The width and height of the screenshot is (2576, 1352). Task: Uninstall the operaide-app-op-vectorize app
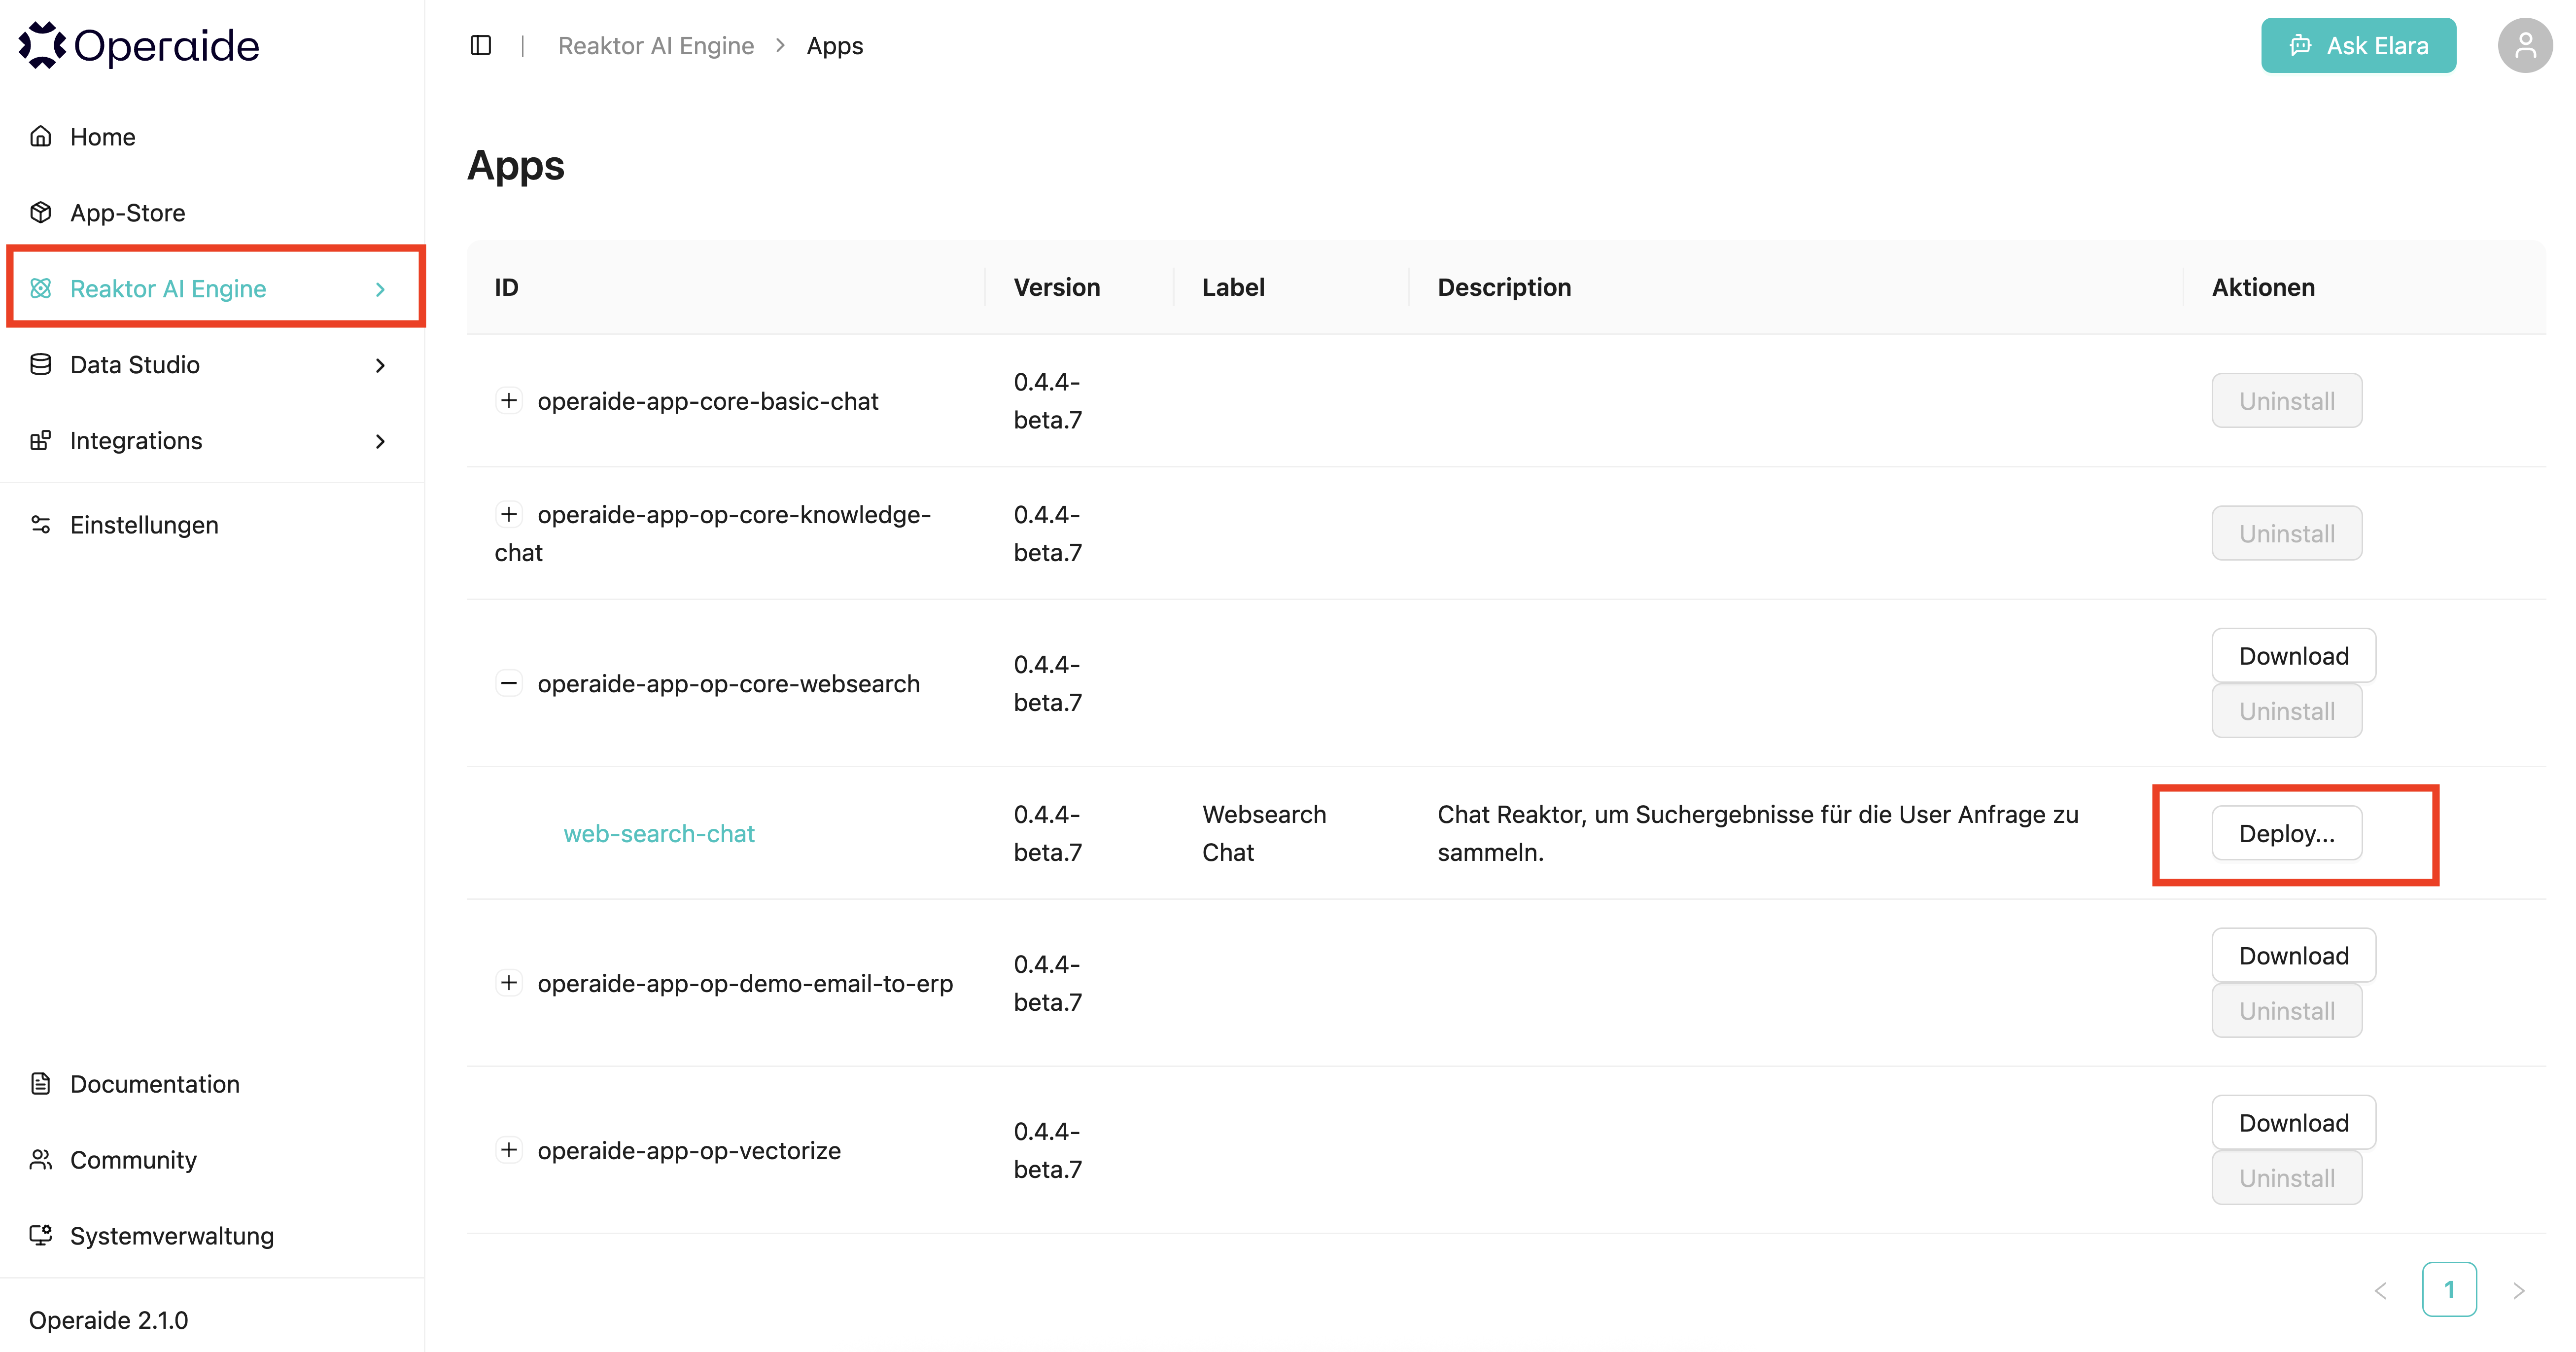point(2287,1178)
